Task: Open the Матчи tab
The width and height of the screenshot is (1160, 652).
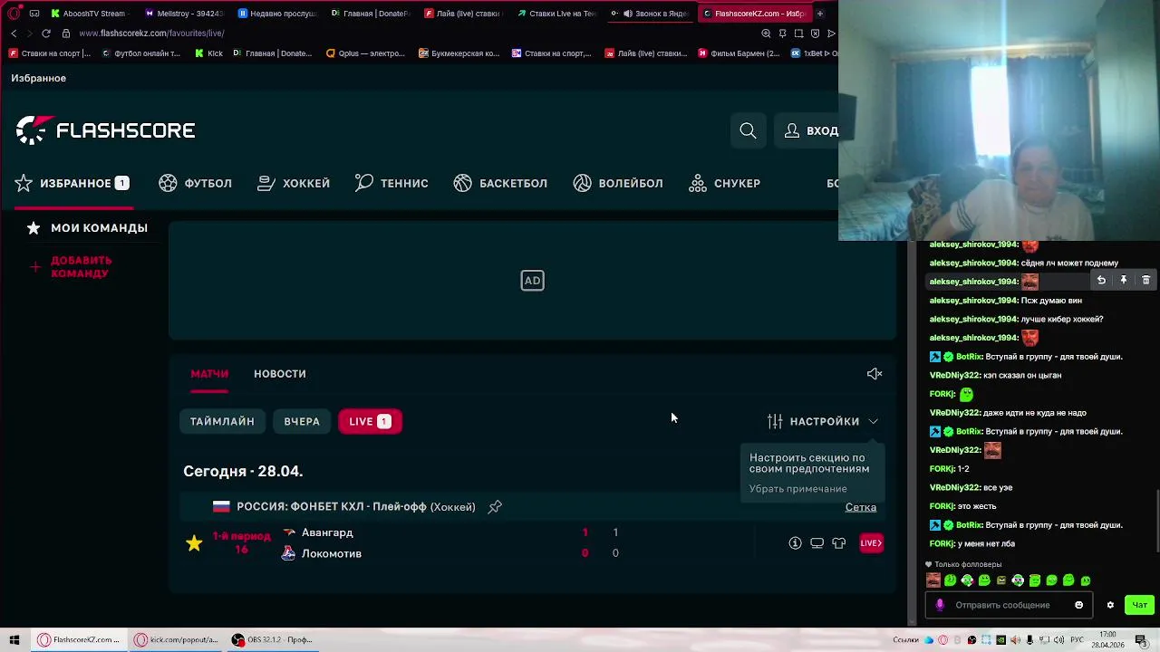Action: (209, 374)
